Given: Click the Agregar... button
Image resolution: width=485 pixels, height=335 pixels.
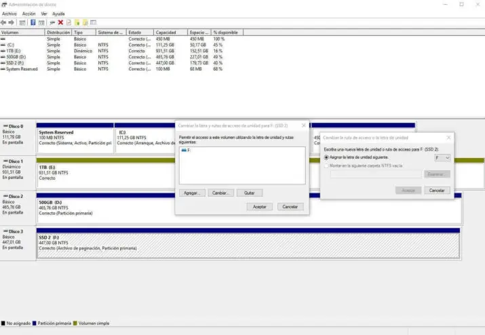Looking at the screenshot, I should click(x=192, y=193).
